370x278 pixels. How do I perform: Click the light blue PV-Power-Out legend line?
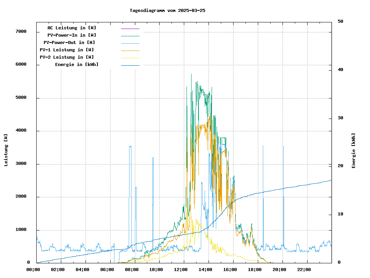tap(130, 43)
